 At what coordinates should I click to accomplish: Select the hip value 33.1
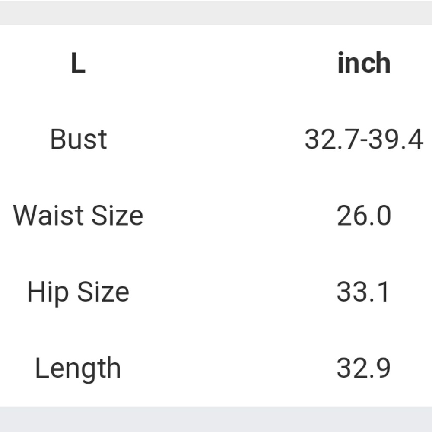click(363, 292)
